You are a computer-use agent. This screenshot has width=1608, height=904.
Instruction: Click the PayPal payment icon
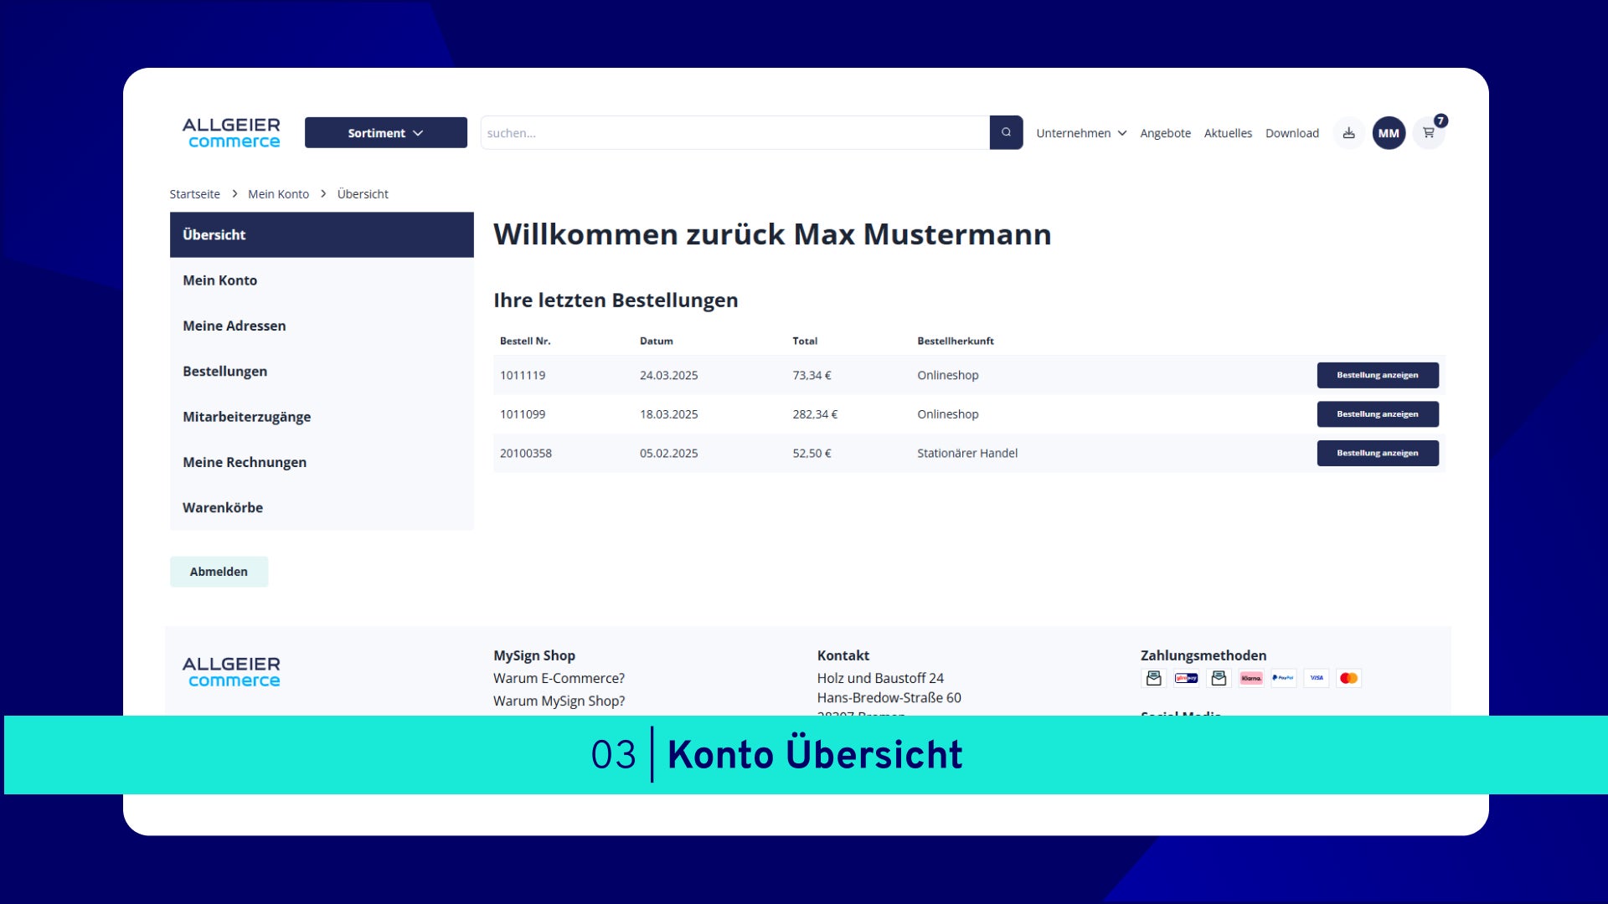(x=1283, y=678)
